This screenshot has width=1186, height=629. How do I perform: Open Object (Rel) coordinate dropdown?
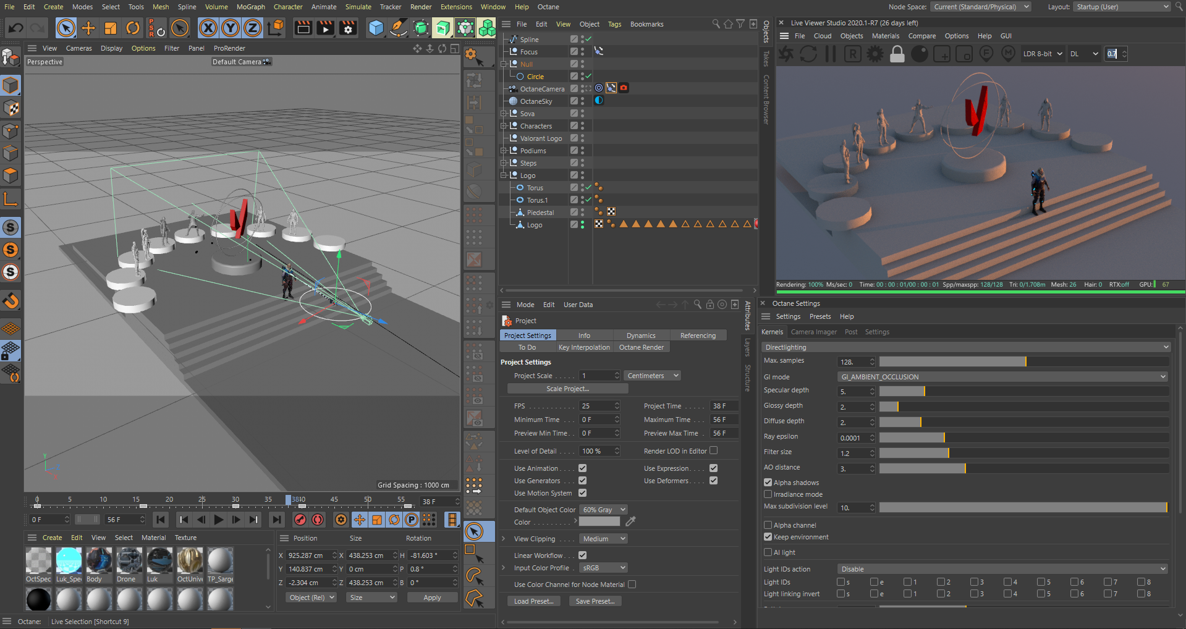311,597
